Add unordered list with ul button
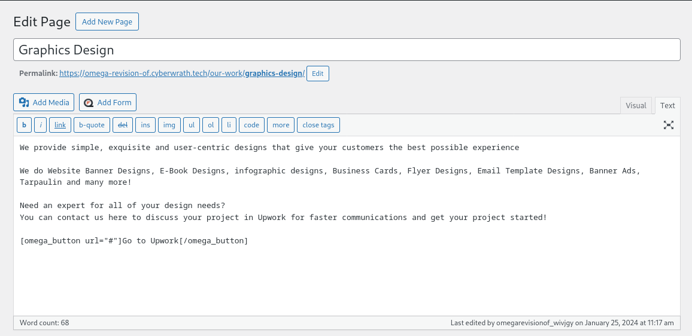Screen dimensions: 692x336 (192, 125)
